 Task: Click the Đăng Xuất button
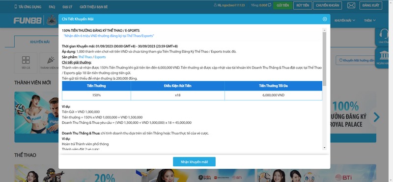371,5
